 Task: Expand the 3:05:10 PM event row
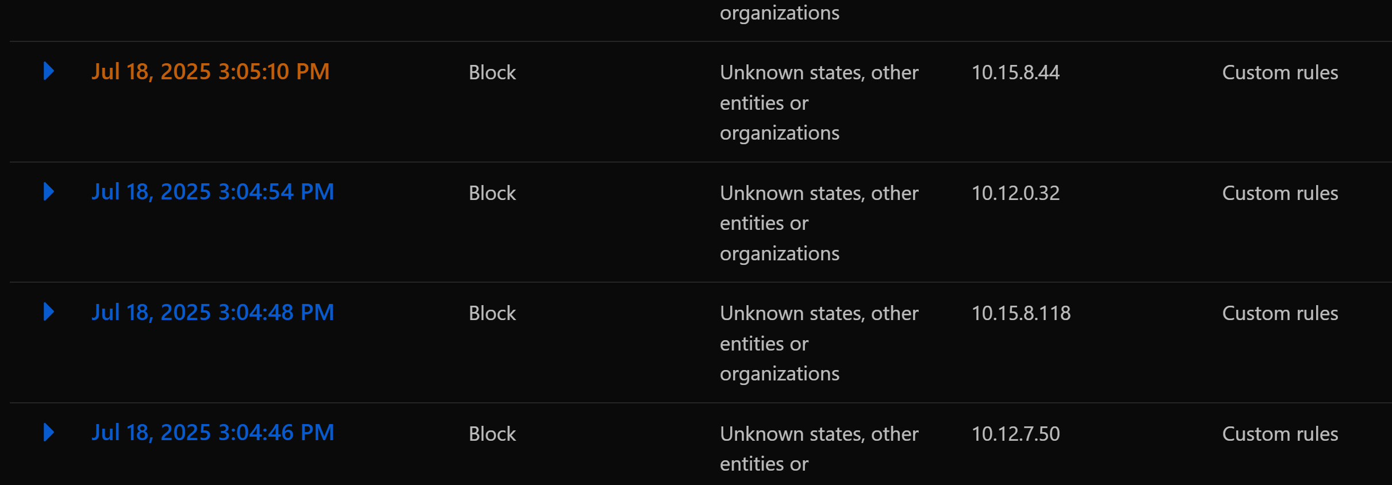coord(49,71)
